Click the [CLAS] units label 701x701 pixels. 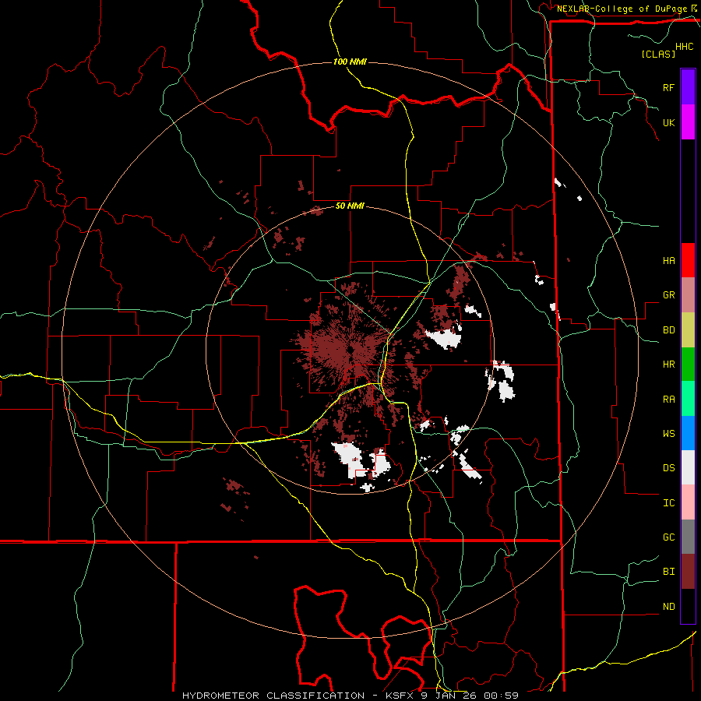(658, 54)
